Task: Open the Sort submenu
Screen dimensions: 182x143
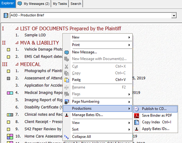Action: coord(129,129)
